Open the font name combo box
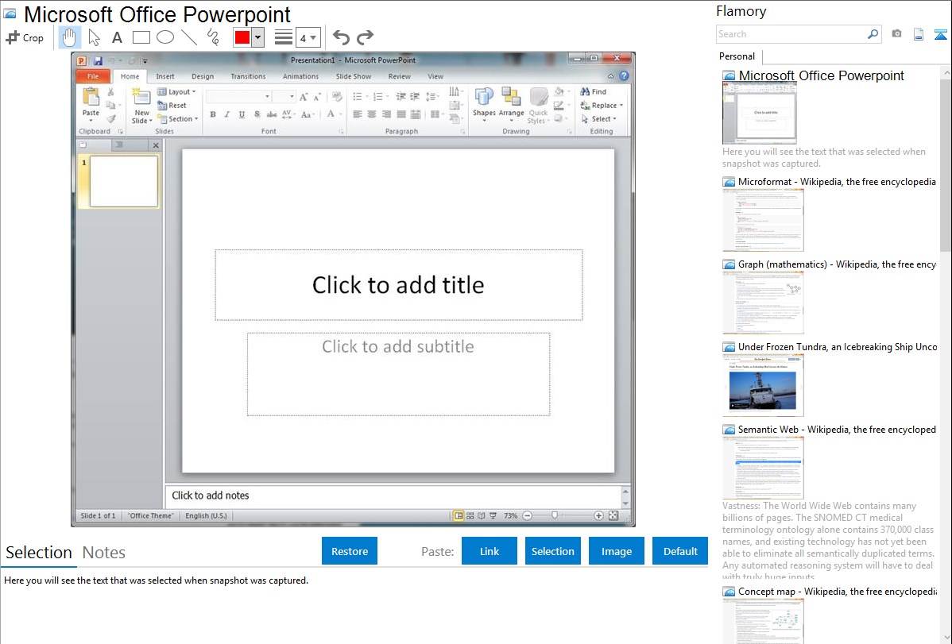The width and height of the screenshot is (952, 644). coord(238,97)
